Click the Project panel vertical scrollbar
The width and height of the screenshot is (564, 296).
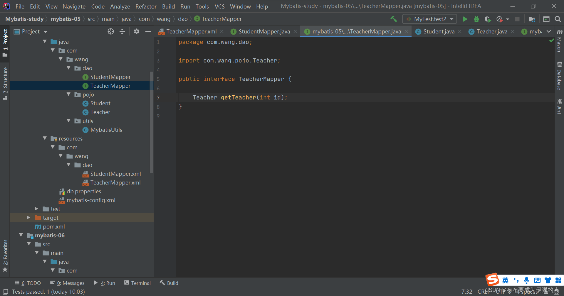(x=152, y=122)
